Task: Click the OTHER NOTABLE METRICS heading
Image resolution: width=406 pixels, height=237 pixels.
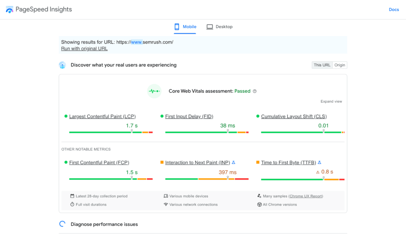Action: (x=86, y=149)
